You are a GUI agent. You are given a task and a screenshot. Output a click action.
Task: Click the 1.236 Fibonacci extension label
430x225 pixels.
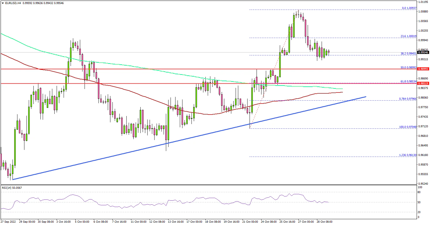408,155
